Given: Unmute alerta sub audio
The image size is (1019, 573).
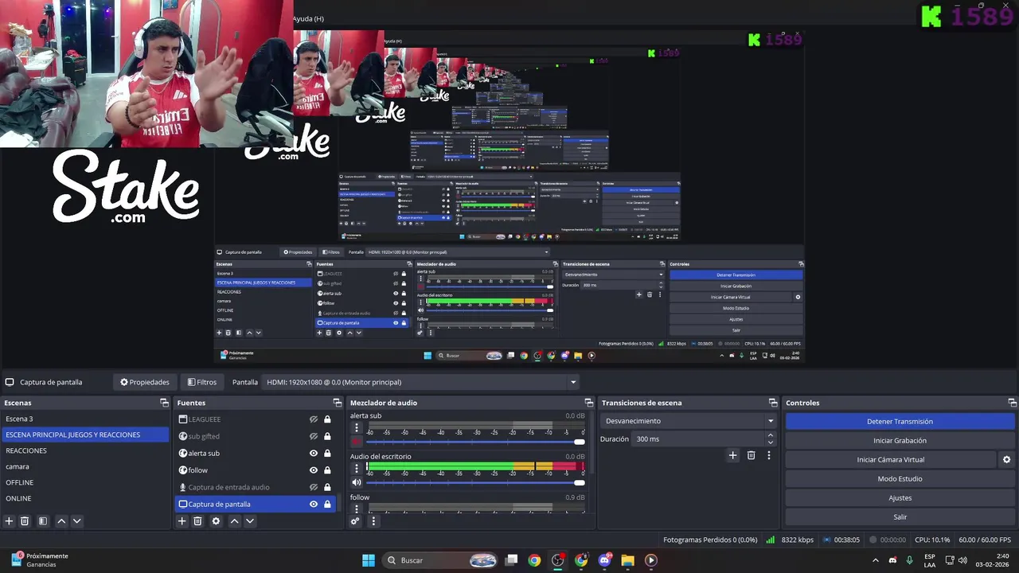Looking at the screenshot, I should pos(357,442).
